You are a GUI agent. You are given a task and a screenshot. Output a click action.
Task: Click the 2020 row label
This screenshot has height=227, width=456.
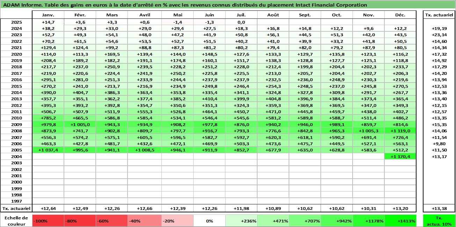coord(16,54)
